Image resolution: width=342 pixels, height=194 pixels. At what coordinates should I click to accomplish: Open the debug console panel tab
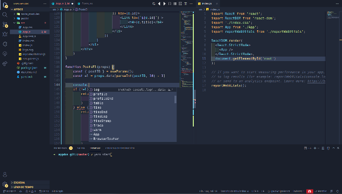tap(120, 148)
